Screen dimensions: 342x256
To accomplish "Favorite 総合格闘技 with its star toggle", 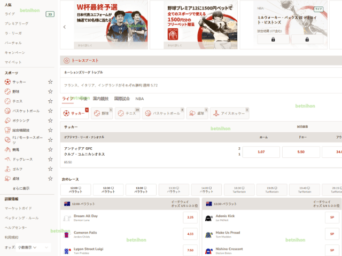I will (50, 130).
